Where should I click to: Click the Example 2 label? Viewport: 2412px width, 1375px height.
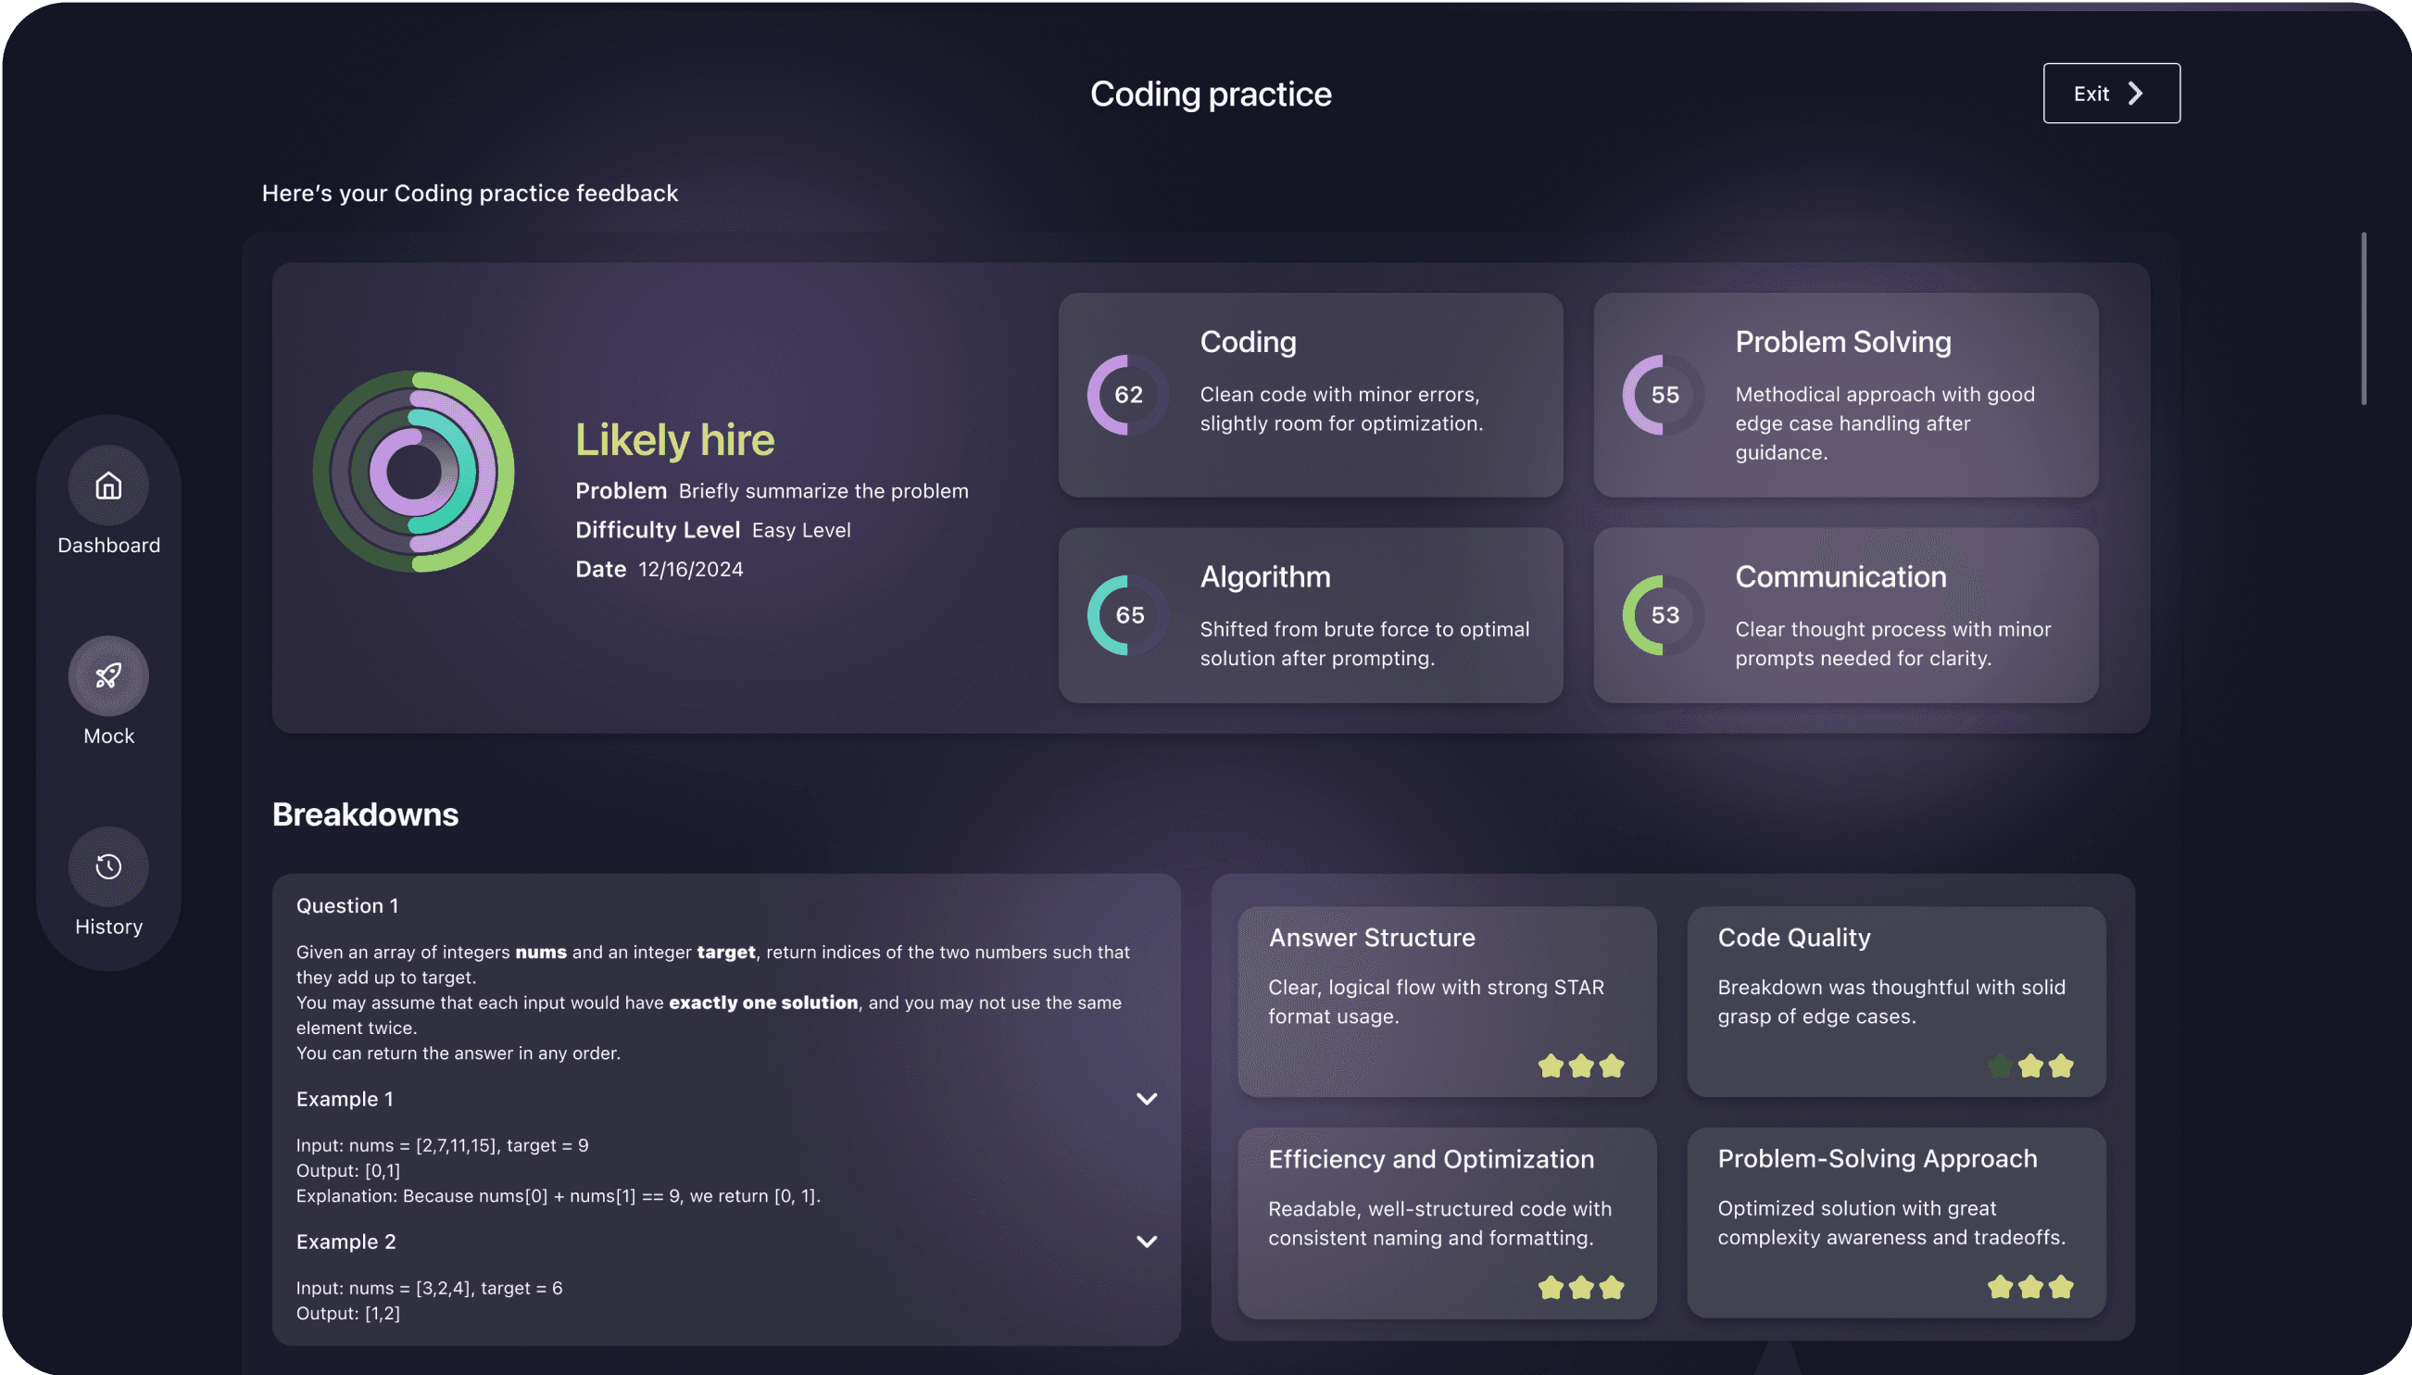point(345,1242)
